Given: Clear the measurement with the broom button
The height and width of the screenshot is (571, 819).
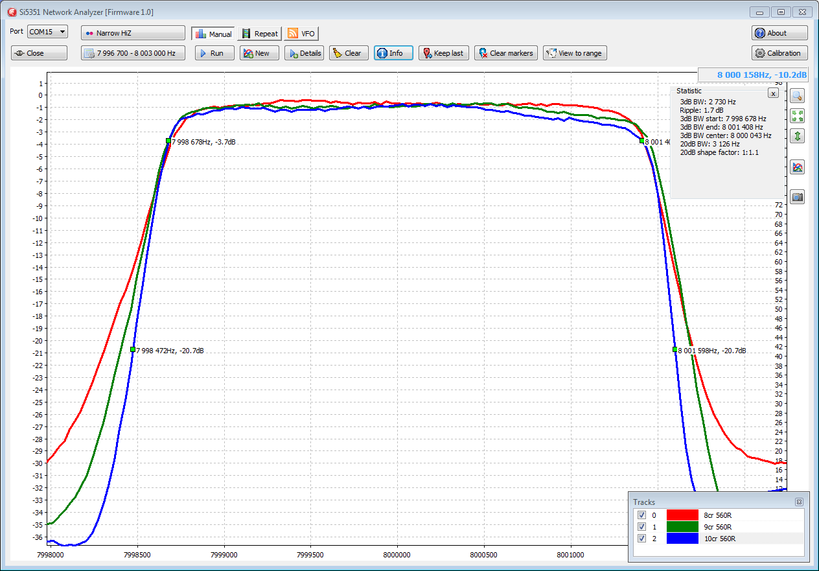Looking at the screenshot, I should (349, 53).
